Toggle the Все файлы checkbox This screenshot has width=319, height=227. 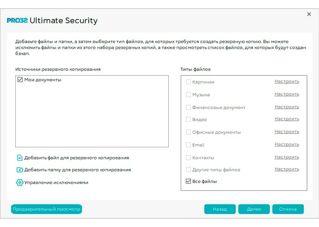click(x=188, y=181)
